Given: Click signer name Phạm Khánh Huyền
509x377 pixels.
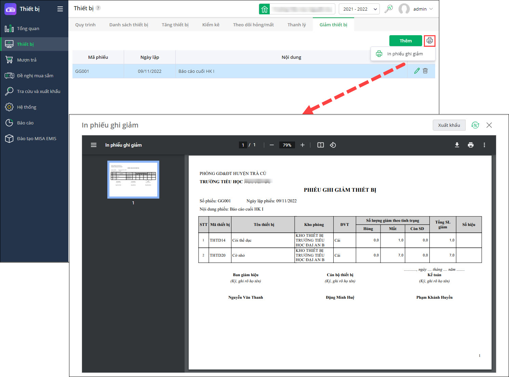Looking at the screenshot, I should [434, 297].
